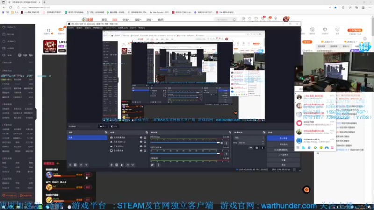This screenshot has height=210, width=374.
Task: Pop out the Scenes dock
Action: point(106,133)
